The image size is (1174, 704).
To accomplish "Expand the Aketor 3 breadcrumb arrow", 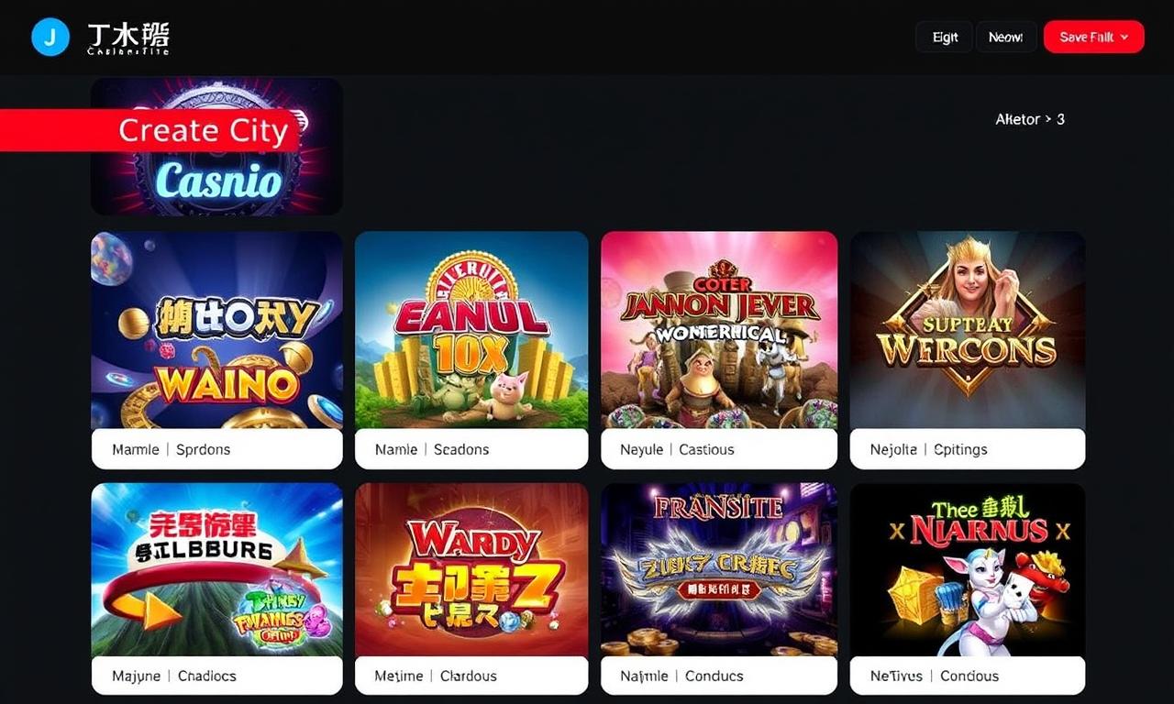I will pos(1048,119).
